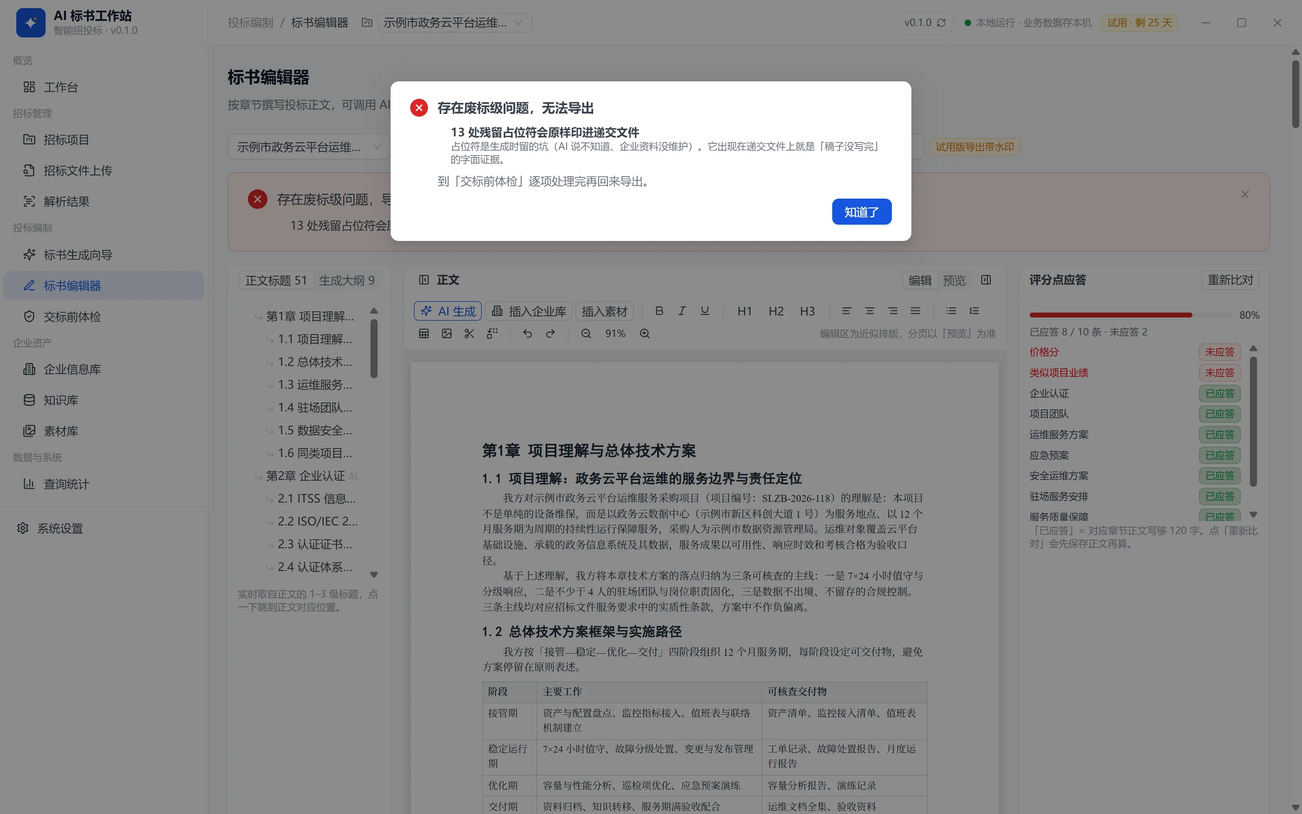Redo edit icon

coord(550,333)
